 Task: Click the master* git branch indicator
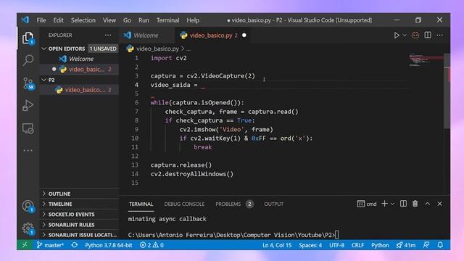pos(50,245)
